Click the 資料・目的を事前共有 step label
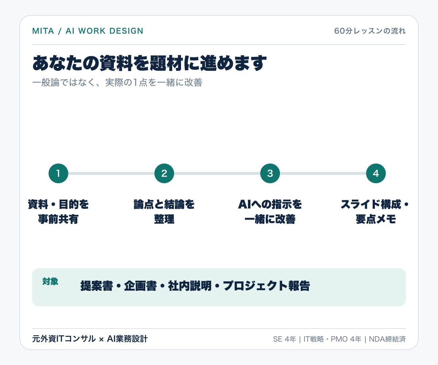438x365 pixels. [x=58, y=212]
